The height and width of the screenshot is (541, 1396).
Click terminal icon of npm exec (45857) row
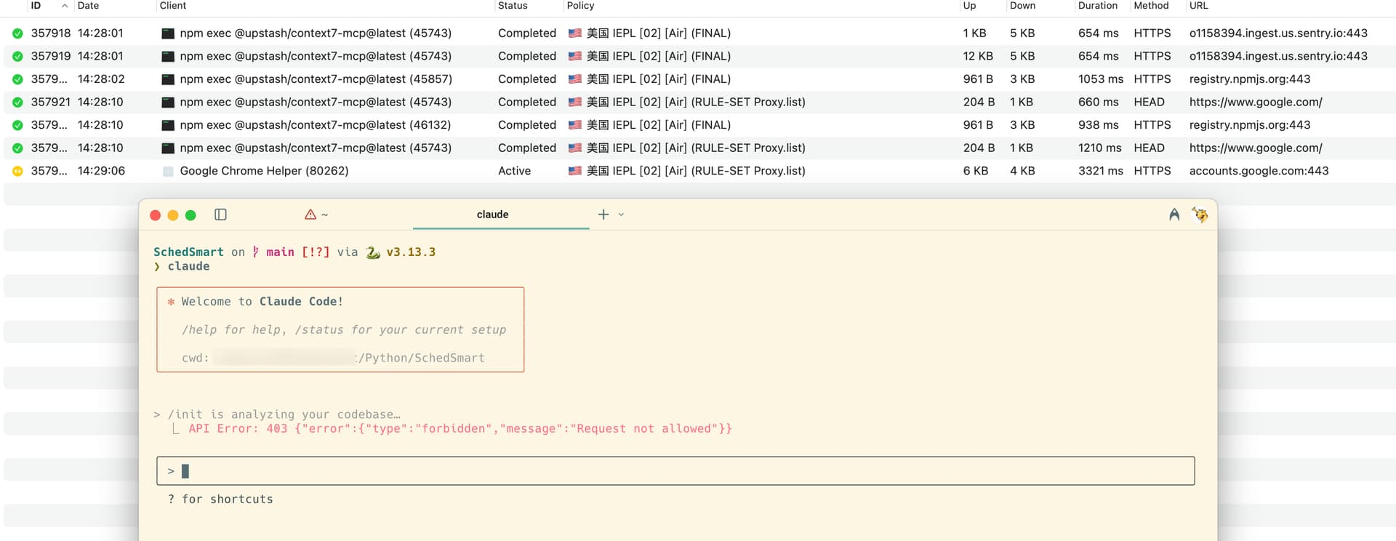168,79
